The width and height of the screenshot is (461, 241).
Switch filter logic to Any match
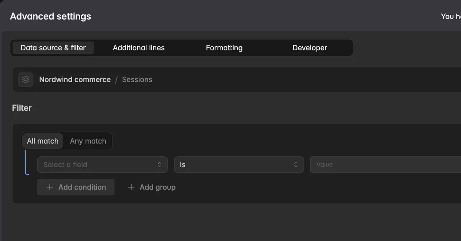tap(88, 141)
